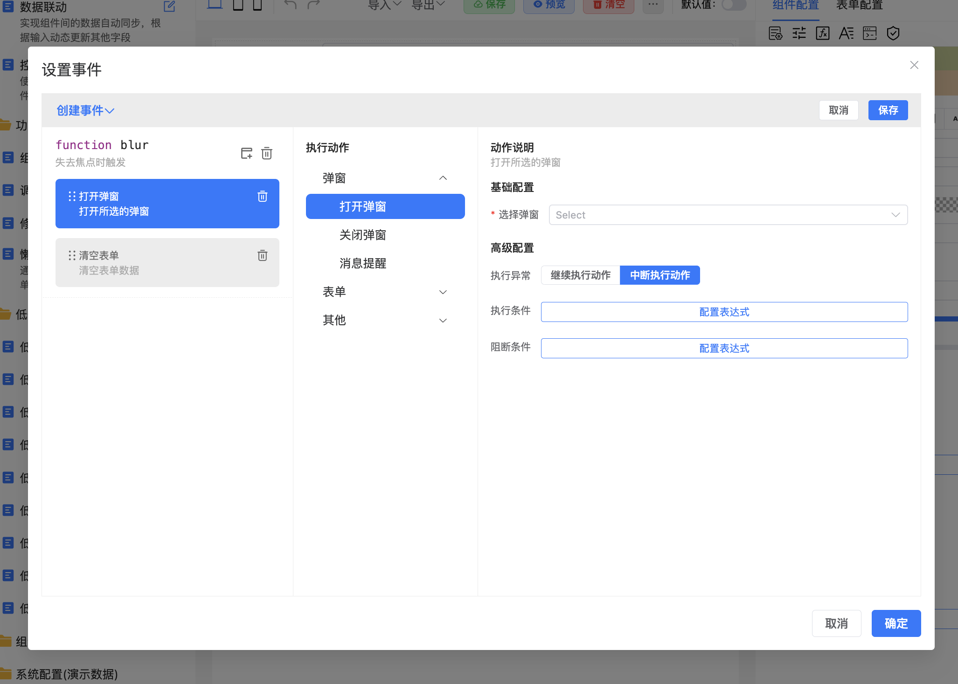This screenshot has width=958, height=684.
Task: Click drag handle of 清空表单 item
Action: coord(72,255)
